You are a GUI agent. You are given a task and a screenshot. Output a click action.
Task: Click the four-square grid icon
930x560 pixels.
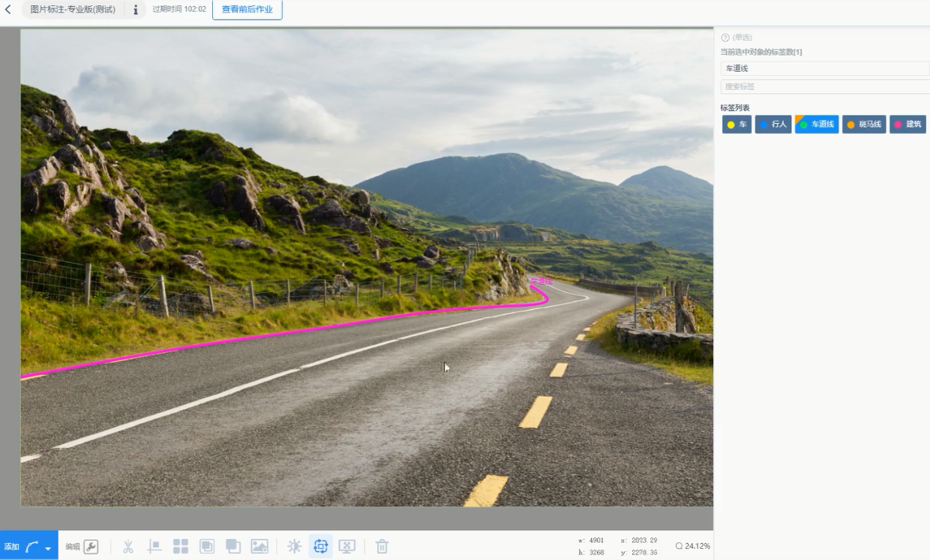(x=181, y=546)
